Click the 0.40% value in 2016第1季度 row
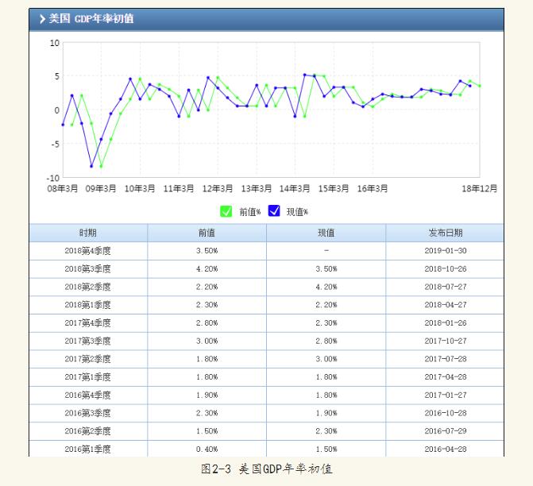 (x=207, y=449)
